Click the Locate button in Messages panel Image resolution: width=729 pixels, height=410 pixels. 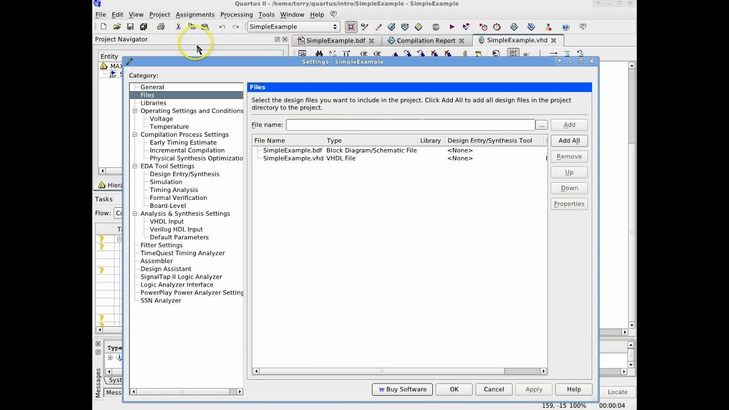pyautogui.click(x=617, y=392)
